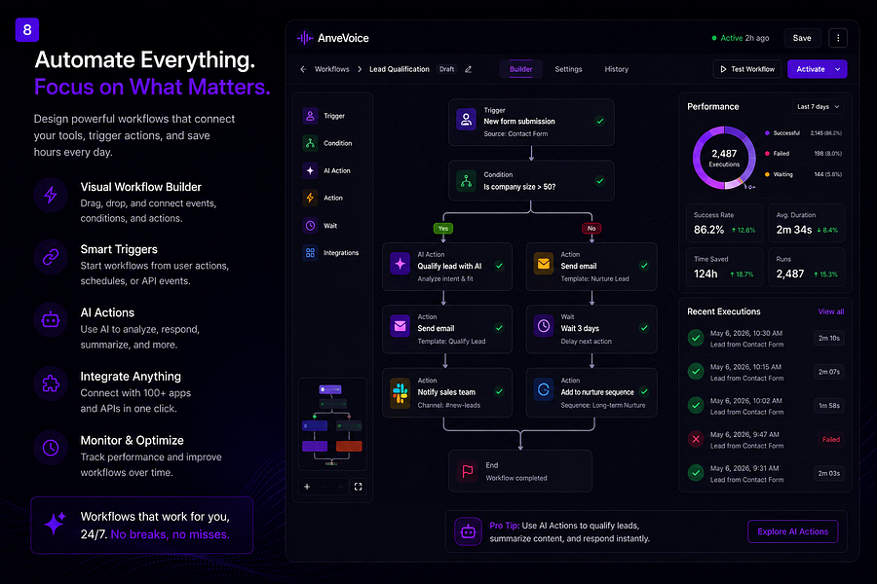Click the workflow minimap thumbnail
Viewport: 877px width, 584px height.
coord(332,424)
